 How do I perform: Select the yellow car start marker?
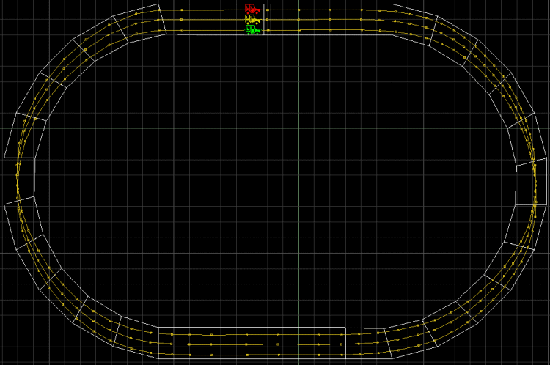click(x=252, y=20)
